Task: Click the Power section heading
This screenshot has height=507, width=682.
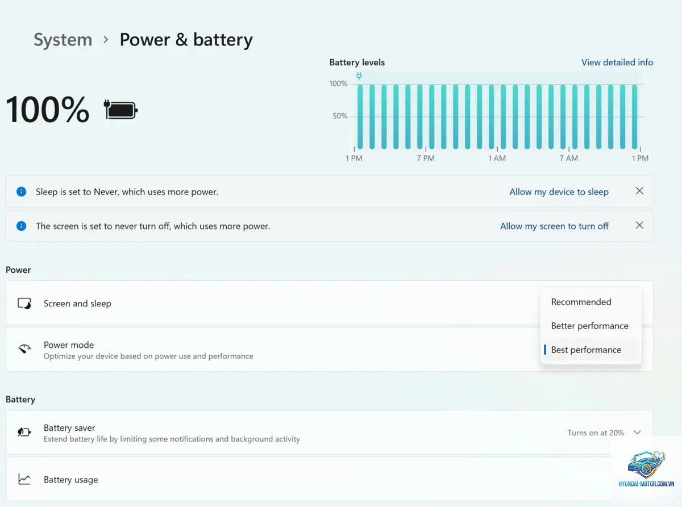Action: click(x=18, y=270)
